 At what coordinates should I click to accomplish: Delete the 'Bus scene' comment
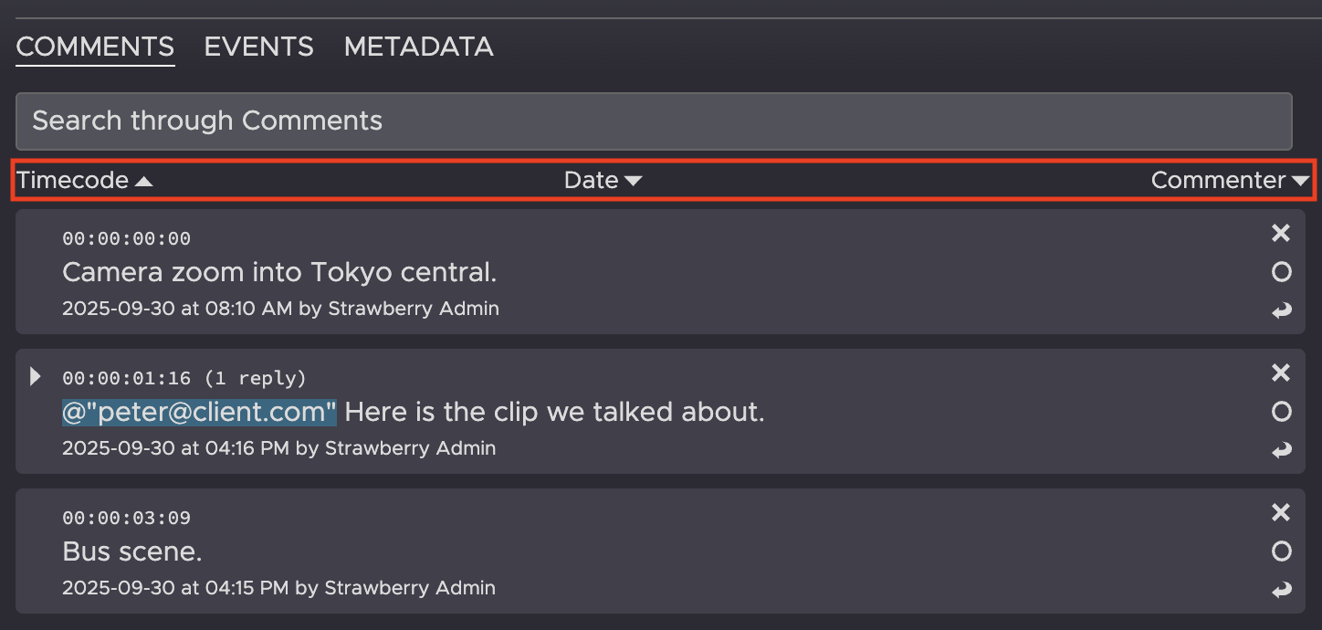pyautogui.click(x=1281, y=513)
